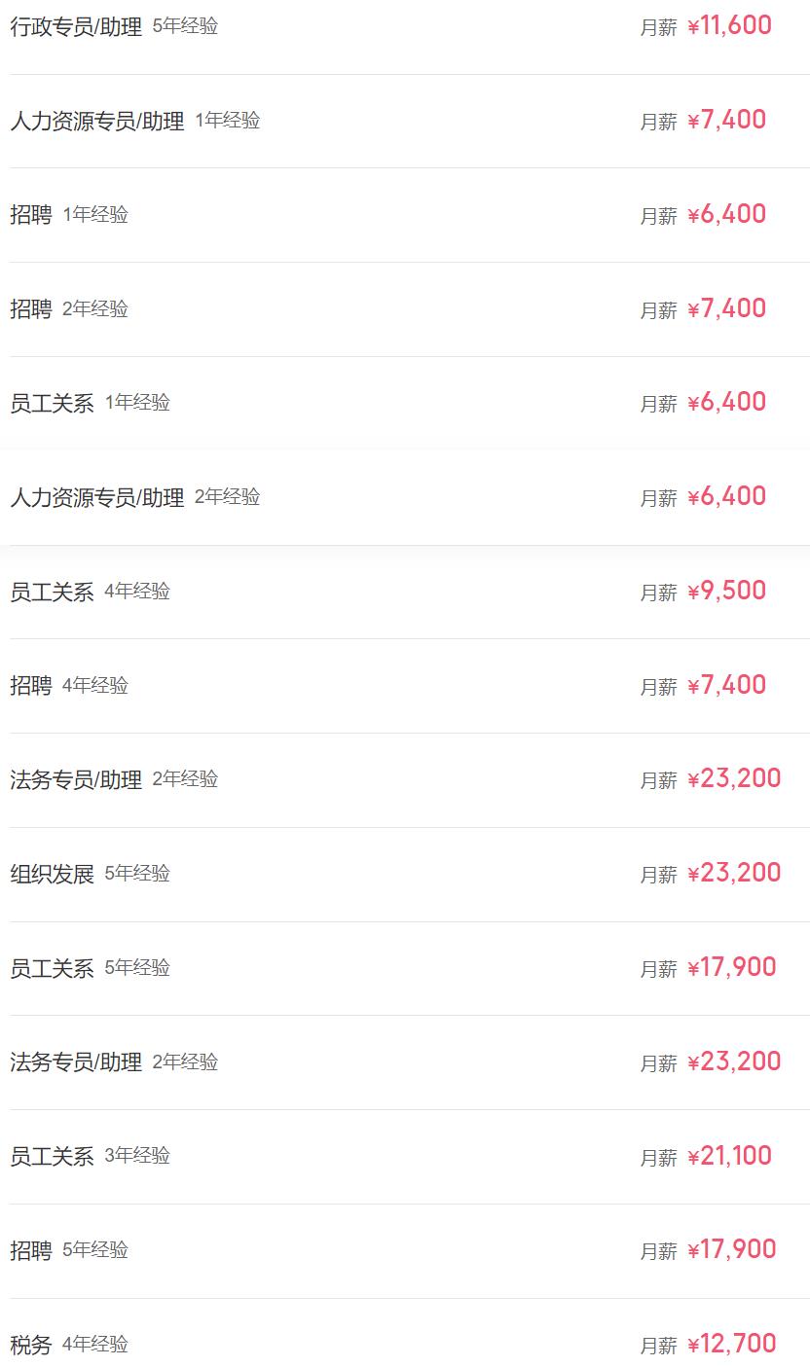Open 人力资源专员/助理 2年经验 job title
Image resolution: width=810 pixels, height=1367 pixels.
[96, 497]
